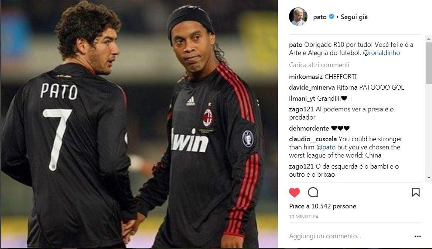The image size is (432, 249).
Task: Open the pato username in header
Action: (320, 17)
